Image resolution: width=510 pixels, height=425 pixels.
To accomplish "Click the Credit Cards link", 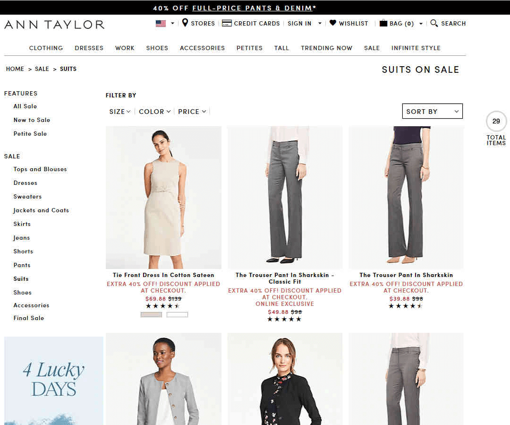I will tap(257, 24).
